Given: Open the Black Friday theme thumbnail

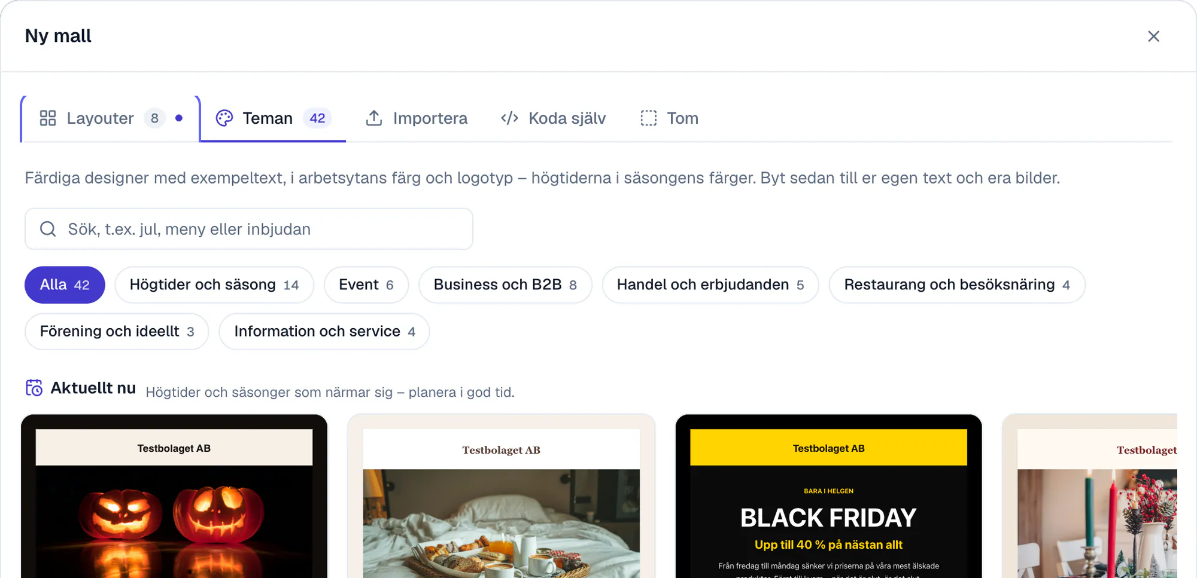Looking at the screenshot, I should (x=829, y=496).
